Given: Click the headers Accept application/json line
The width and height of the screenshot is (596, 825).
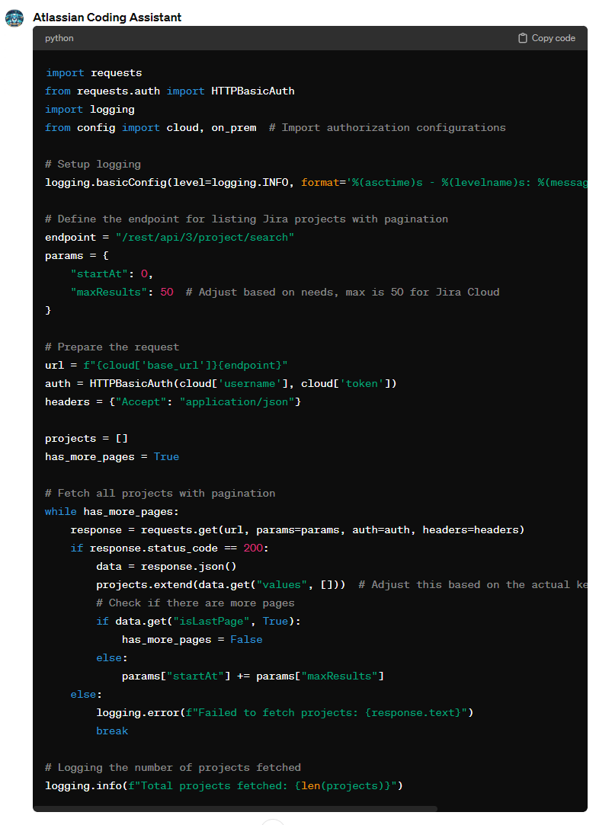Looking at the screenshot, I should [173, 402].
